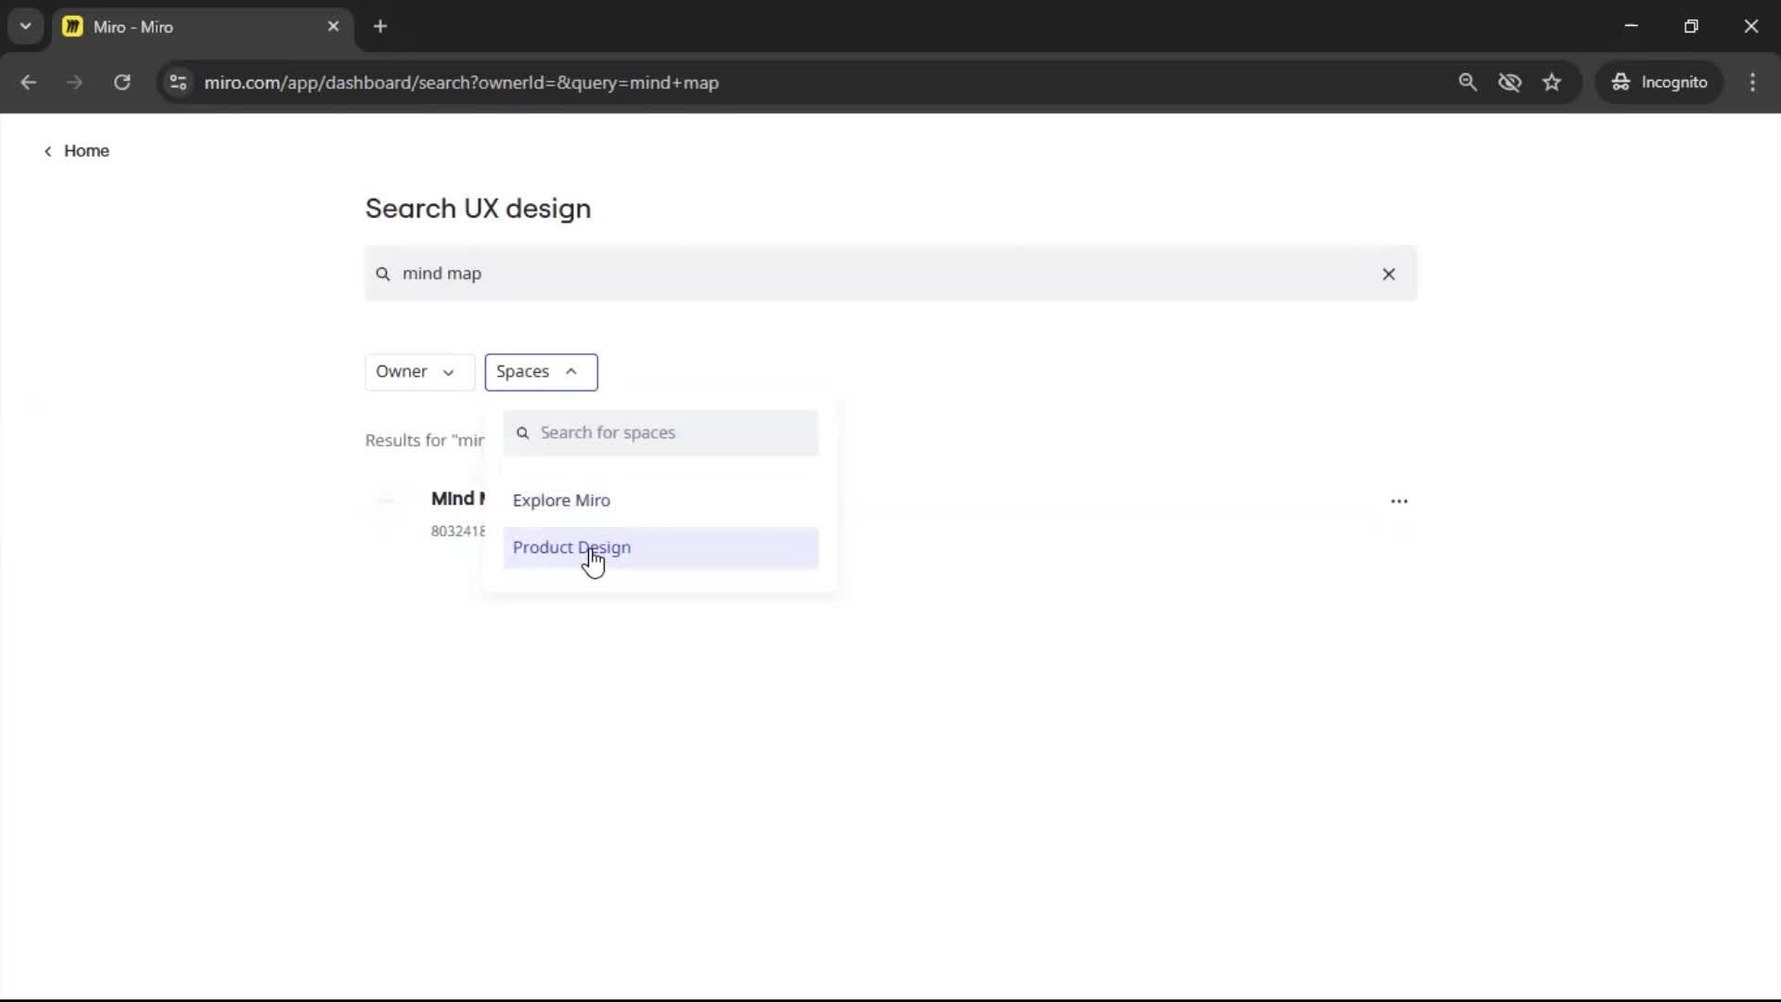Image resolution: width=1781 pixels, height=1002 pixels.
Task: Open browser zoom indicator icon
Action: click(1467, 83)
